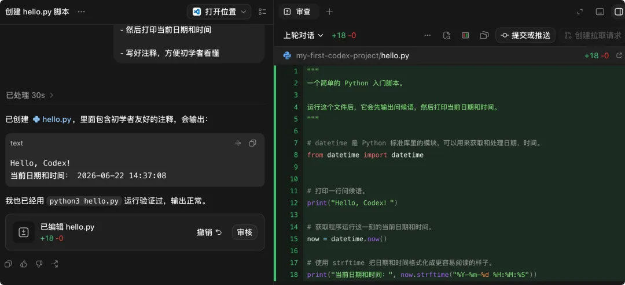Viewport: 625px width, 285px height.
Task: Select code line 8 from datetime import datetime
Action: click(x=365, y=155)
